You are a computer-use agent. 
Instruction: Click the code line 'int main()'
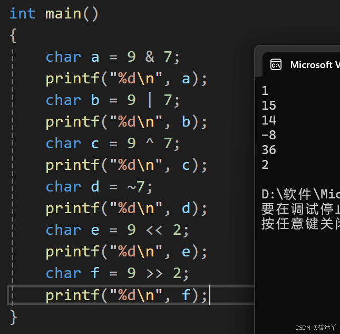pos(54,14)
